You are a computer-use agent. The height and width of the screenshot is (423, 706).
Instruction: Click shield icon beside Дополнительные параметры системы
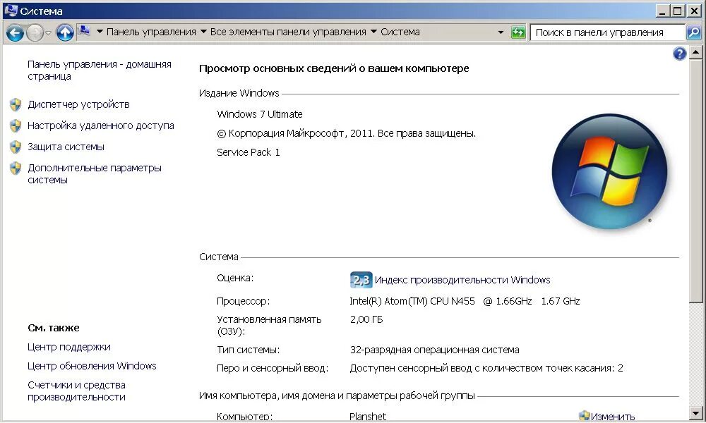pos(16,168)
